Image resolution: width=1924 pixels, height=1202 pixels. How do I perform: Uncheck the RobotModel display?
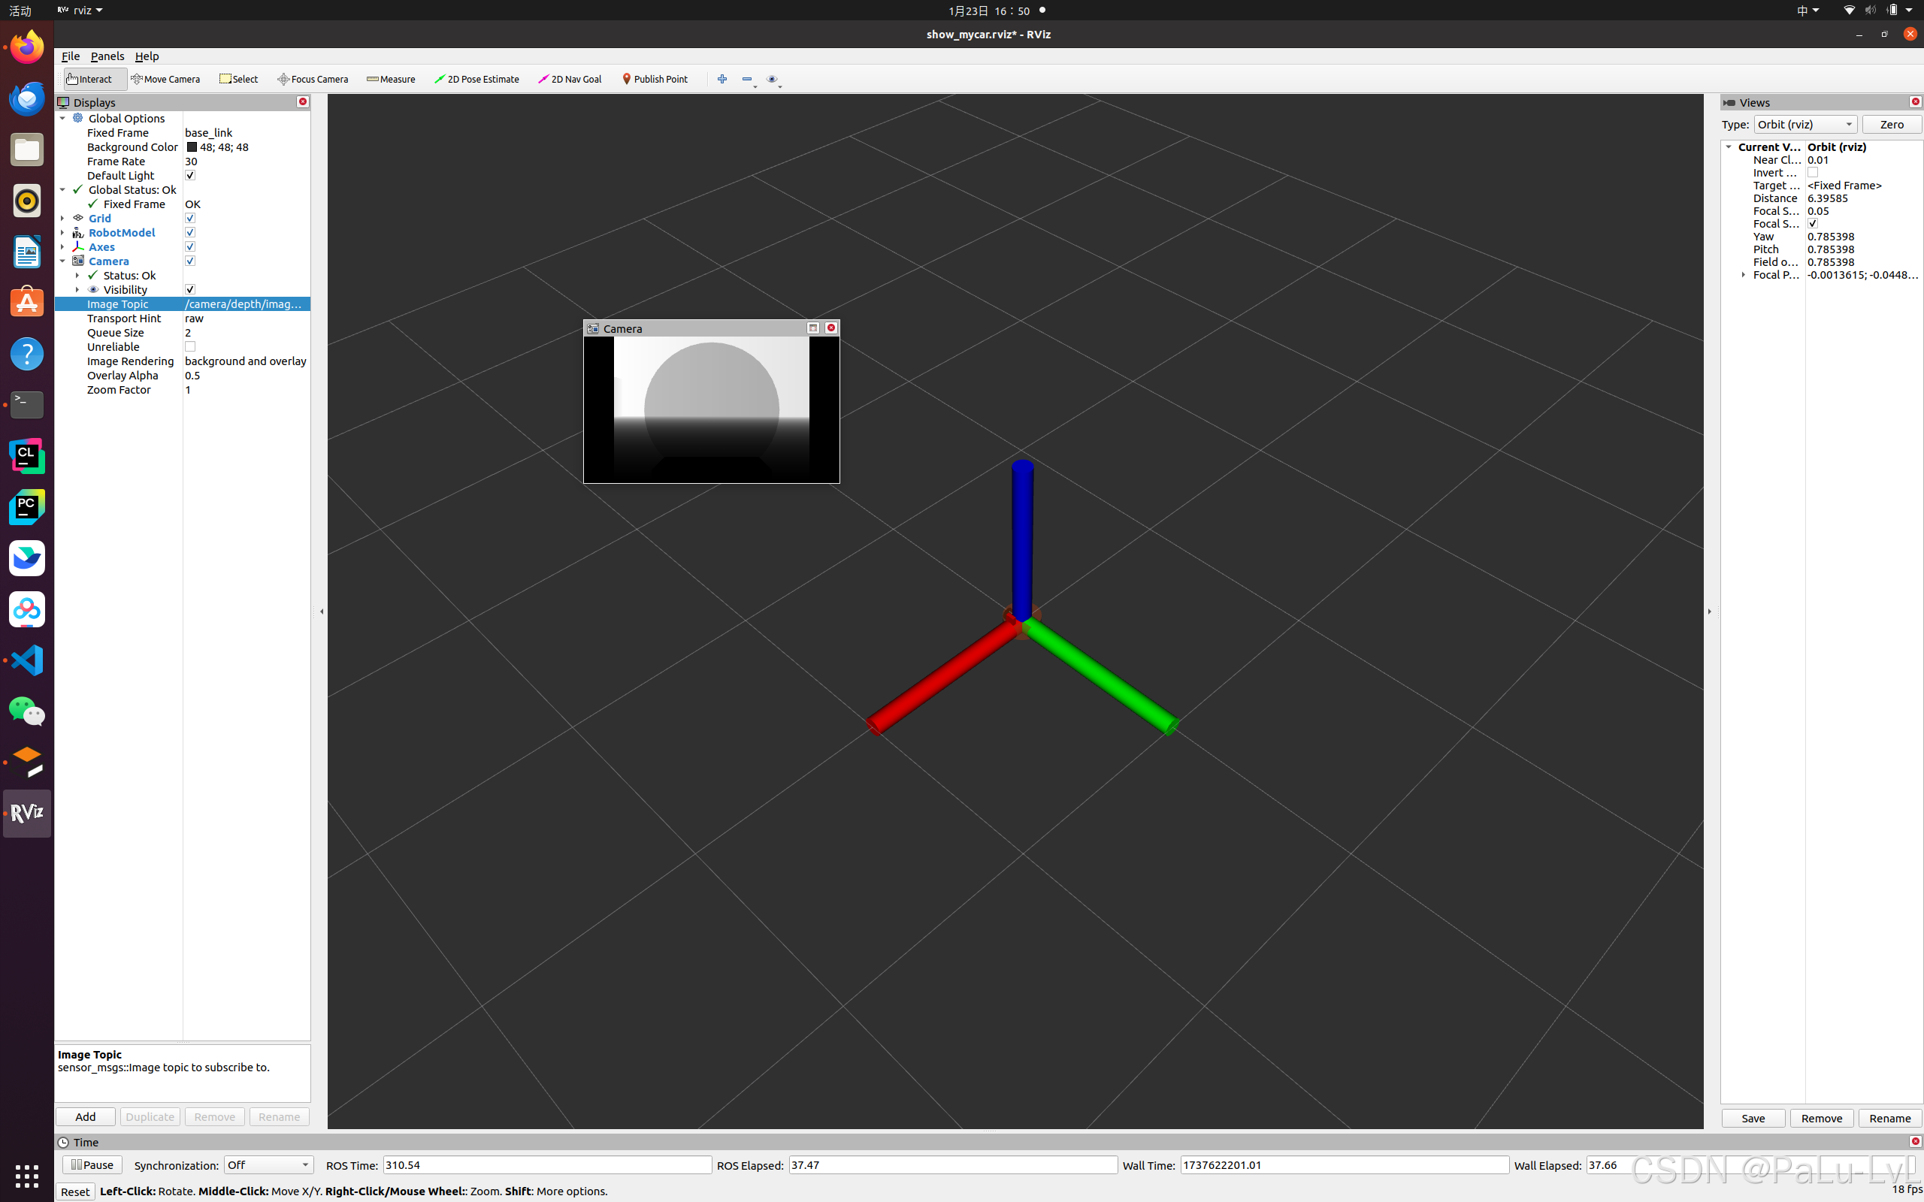(190, 232)
